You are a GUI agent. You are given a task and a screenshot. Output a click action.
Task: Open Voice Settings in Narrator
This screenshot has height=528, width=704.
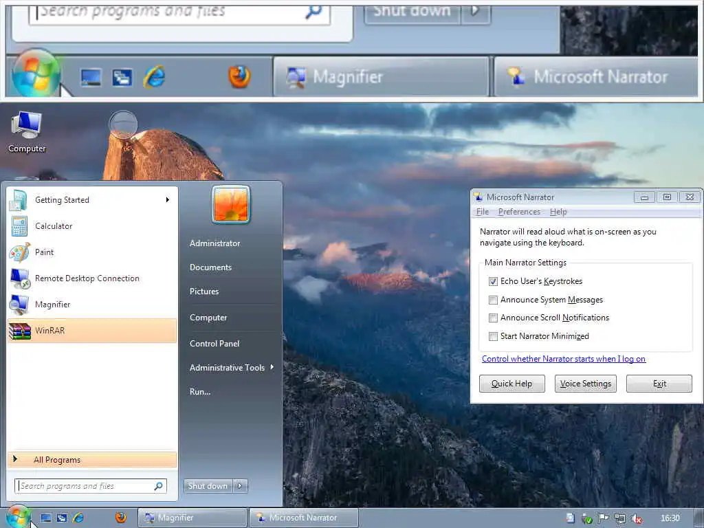(586, 384)
